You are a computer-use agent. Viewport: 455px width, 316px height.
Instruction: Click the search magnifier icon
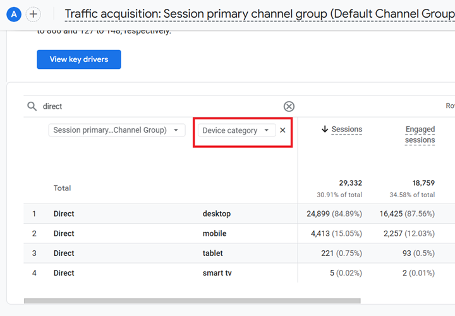32,106
